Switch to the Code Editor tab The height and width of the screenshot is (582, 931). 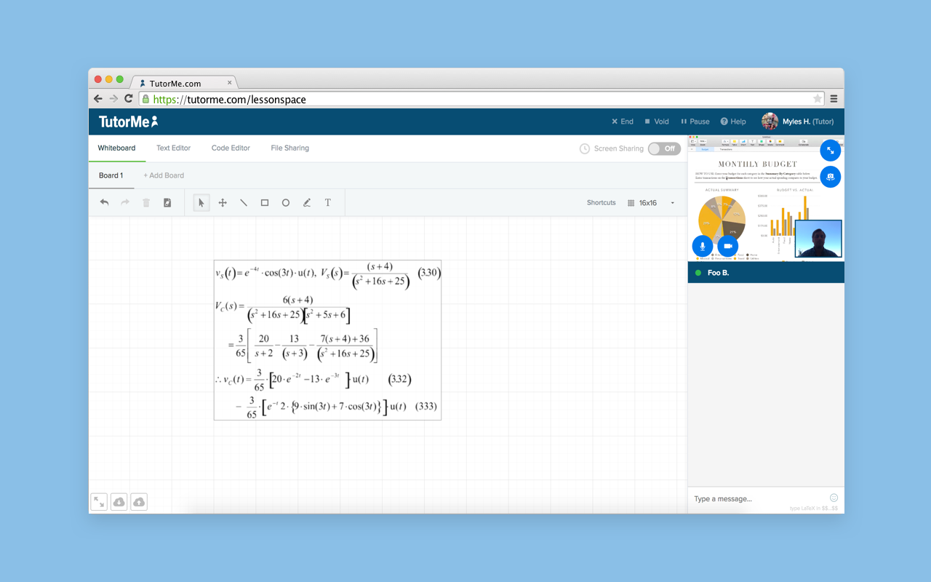point(231,148)
